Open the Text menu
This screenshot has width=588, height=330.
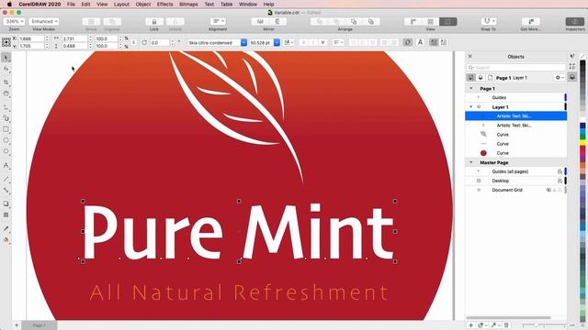[x=209, y=4]
